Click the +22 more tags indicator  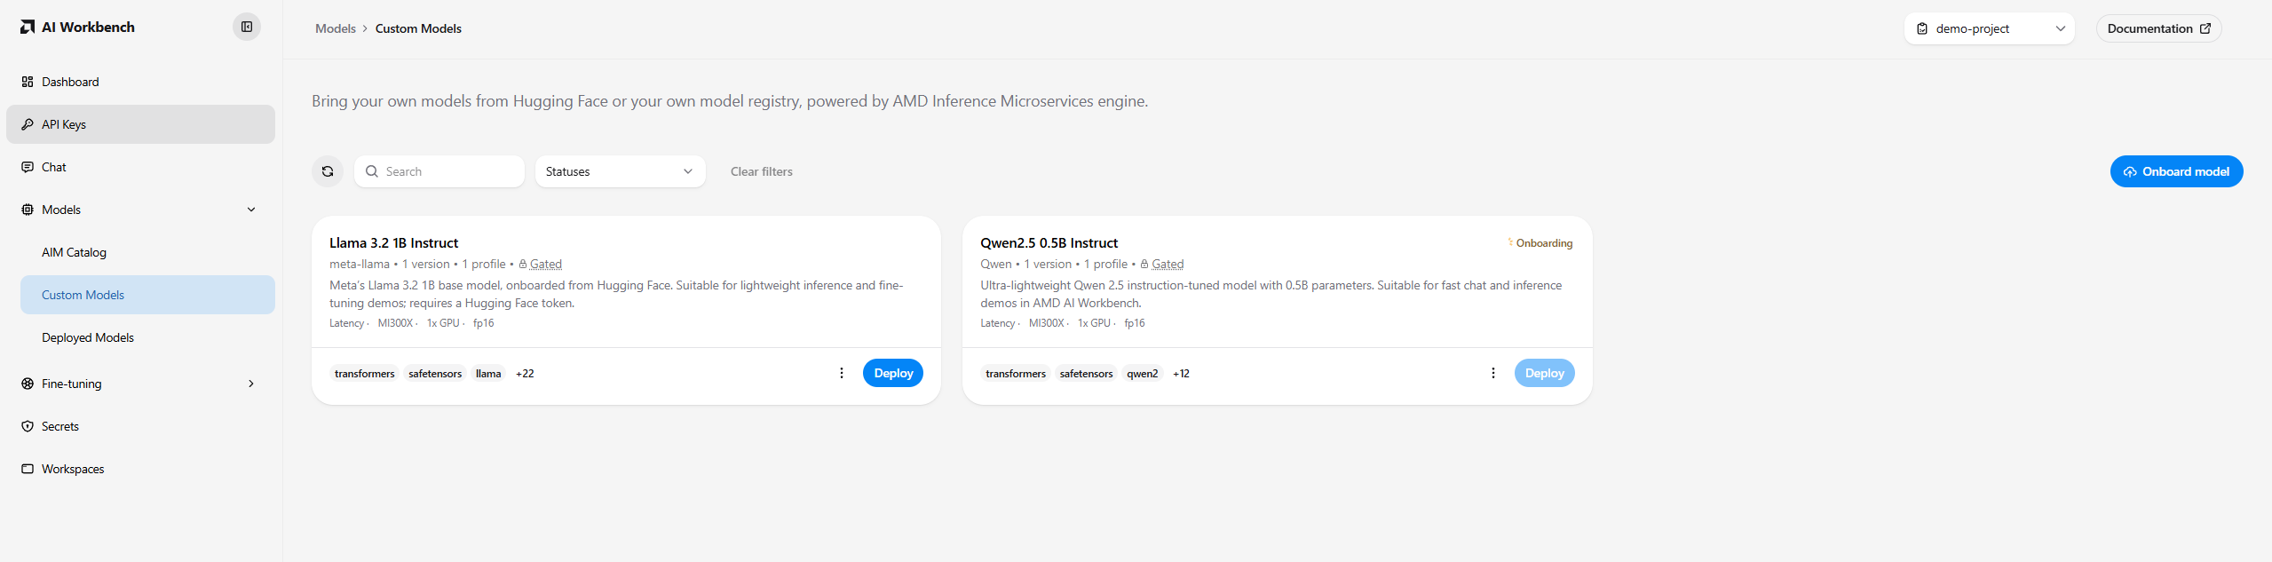[x=525, y=374]
